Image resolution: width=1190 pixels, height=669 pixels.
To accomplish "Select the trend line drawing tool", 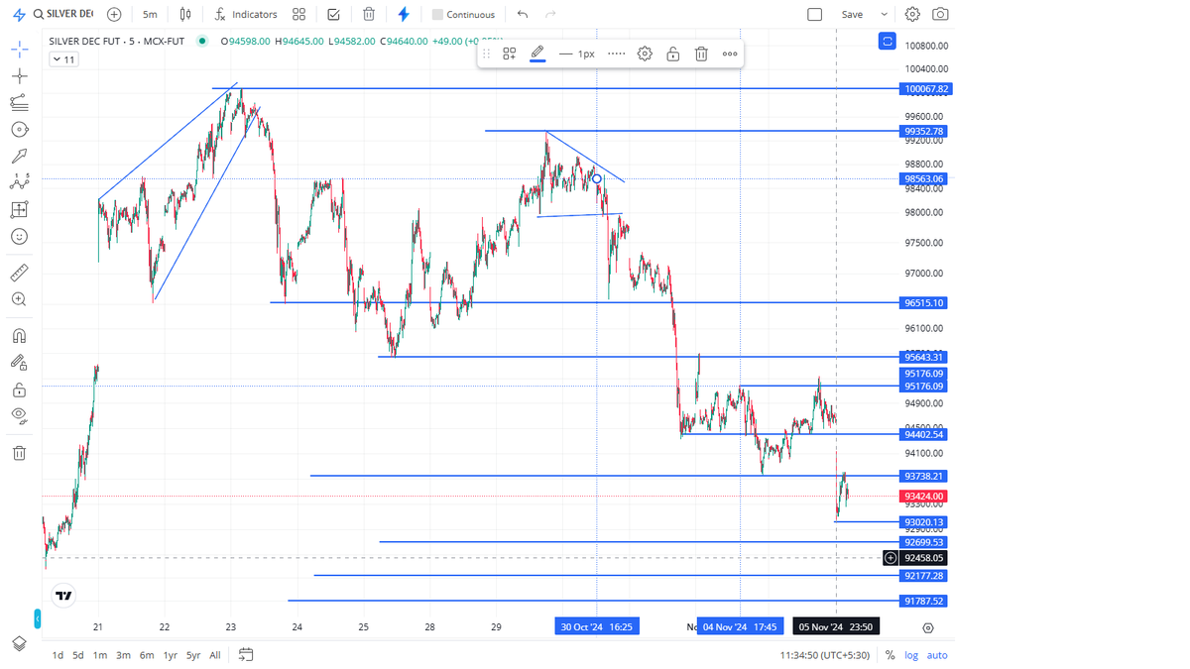I will (19, 75).
